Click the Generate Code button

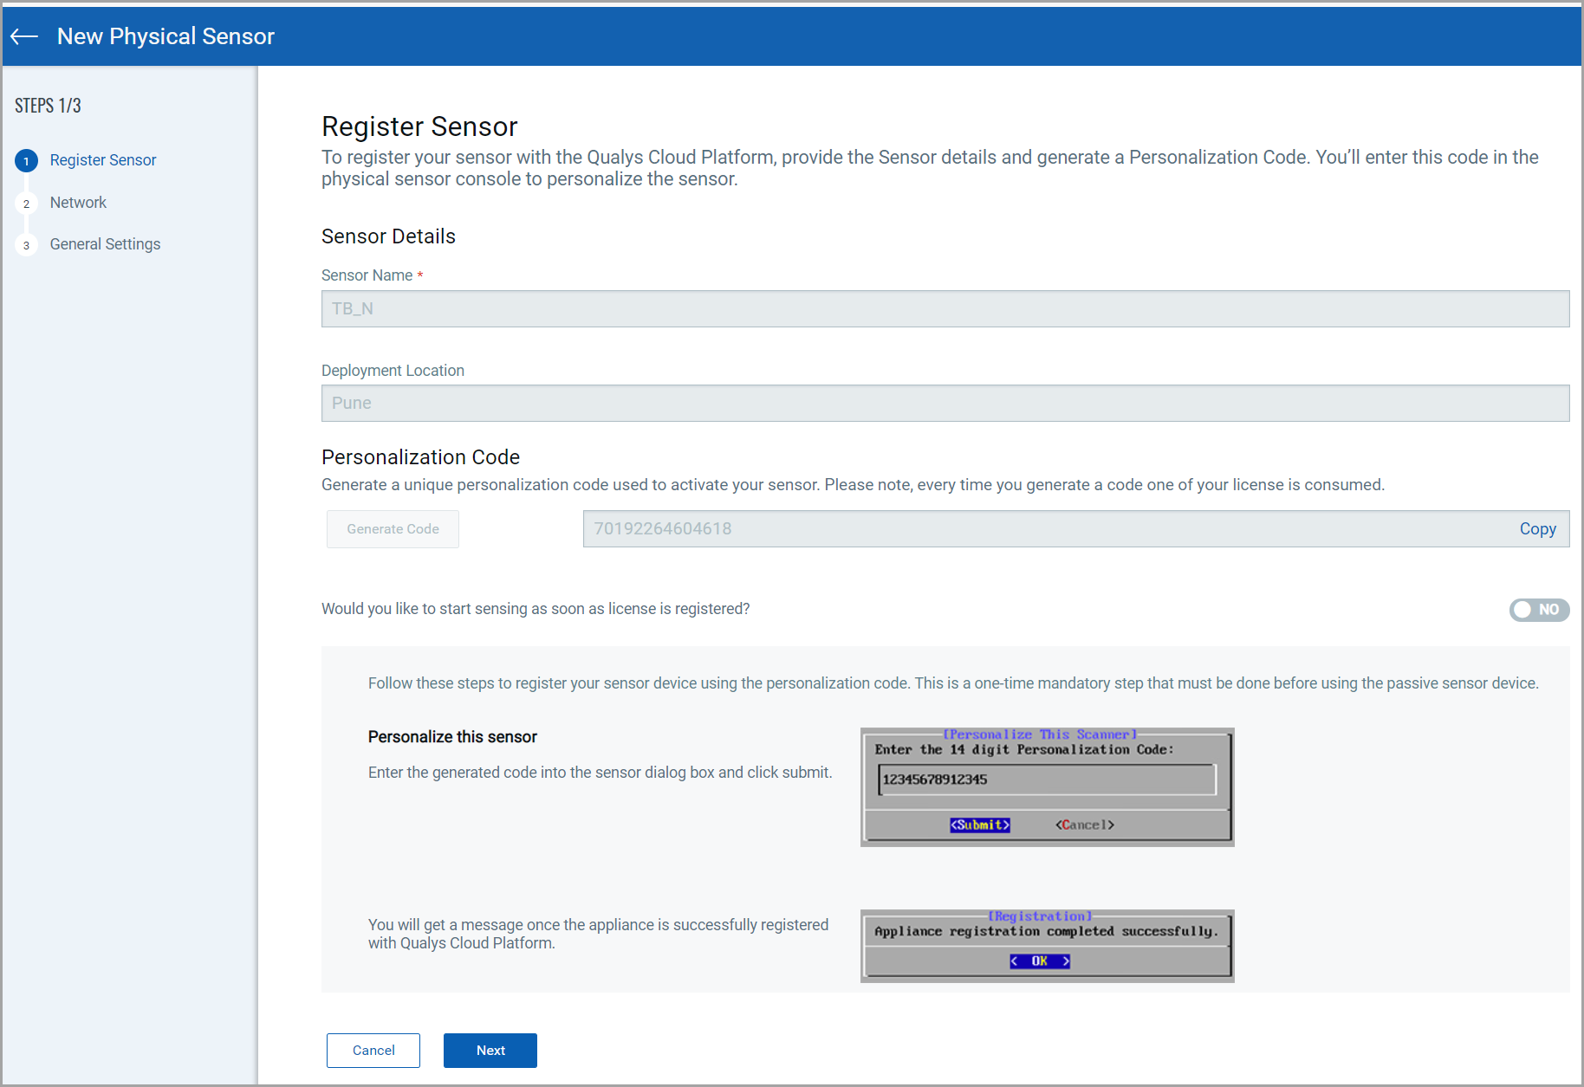[392, 528]
